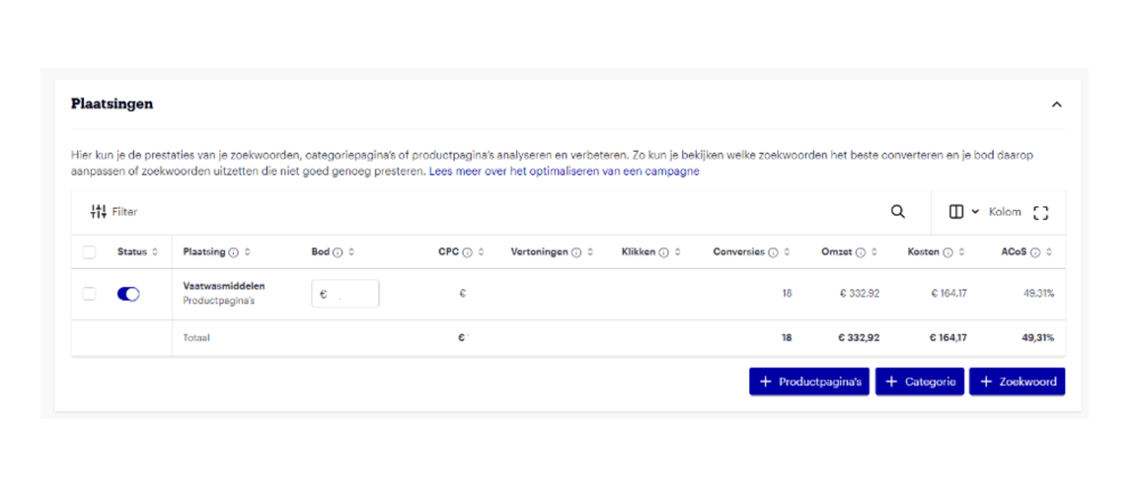Click info icon next to Conversies

(773, 252)
